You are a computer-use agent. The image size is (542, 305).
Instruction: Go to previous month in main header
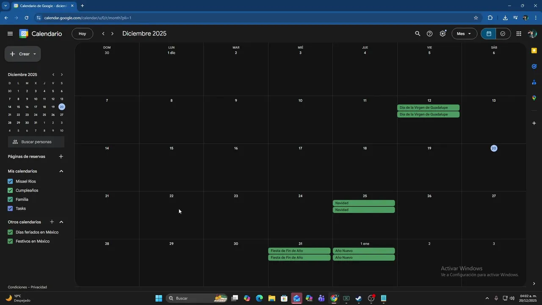[103, 33]
